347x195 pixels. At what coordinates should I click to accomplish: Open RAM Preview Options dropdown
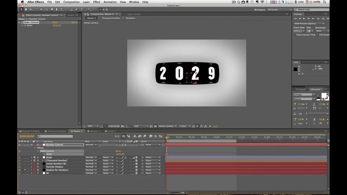(309, 23)
